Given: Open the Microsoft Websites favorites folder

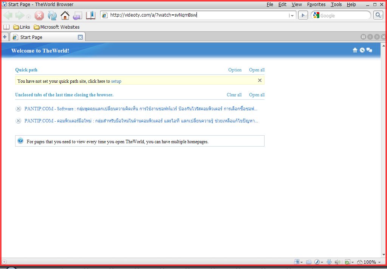Looking at the screenshot, I should [x=57, y=27].
